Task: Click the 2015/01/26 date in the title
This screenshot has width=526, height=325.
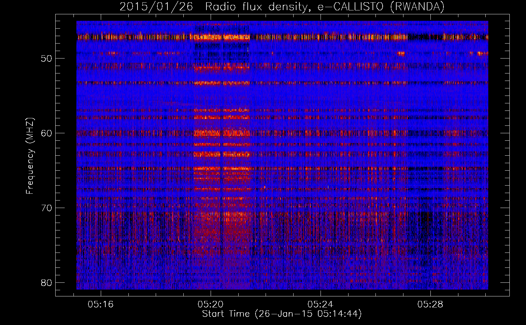Action: [156, 6]
